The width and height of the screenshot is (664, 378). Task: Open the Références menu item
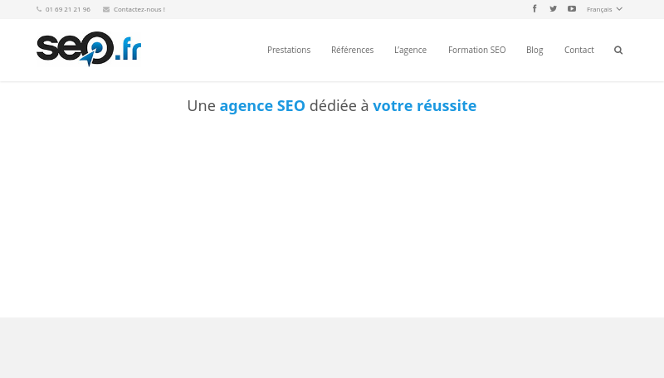[352, 50]
